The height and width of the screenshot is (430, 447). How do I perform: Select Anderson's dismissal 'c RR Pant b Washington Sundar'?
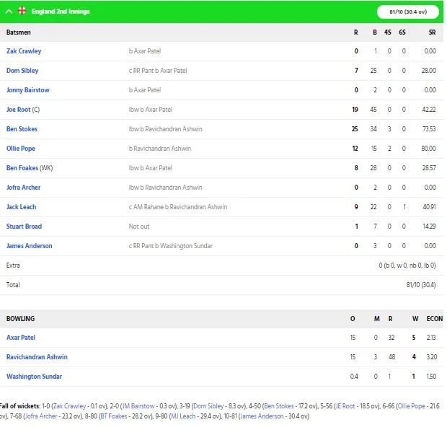point(170,246)
